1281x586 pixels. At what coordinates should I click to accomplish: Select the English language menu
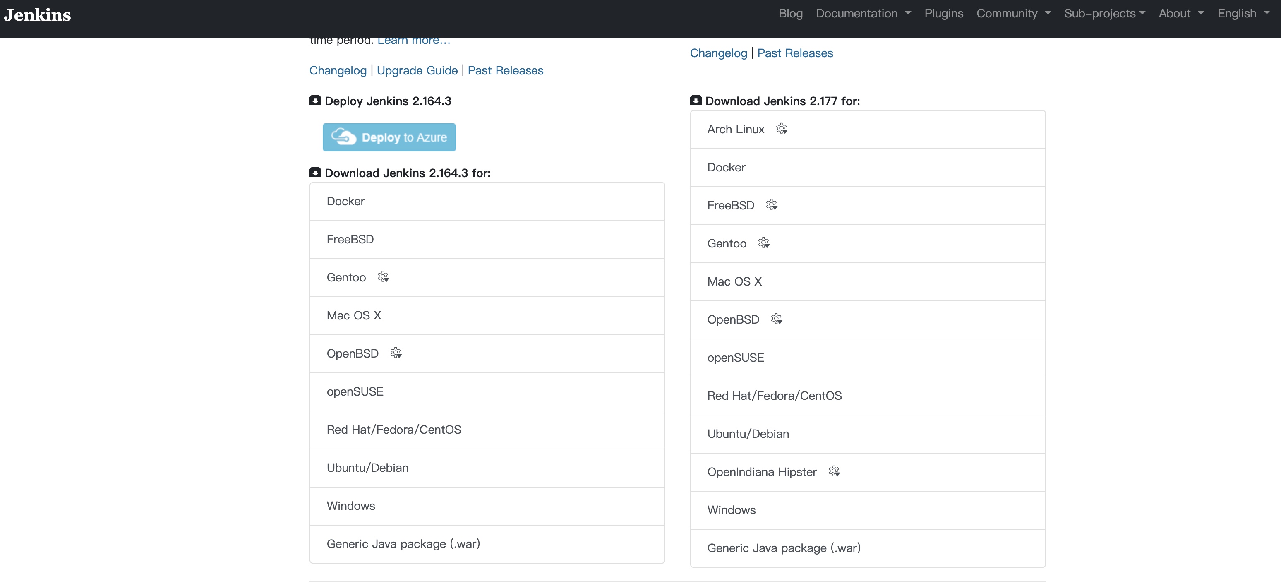1242,15
